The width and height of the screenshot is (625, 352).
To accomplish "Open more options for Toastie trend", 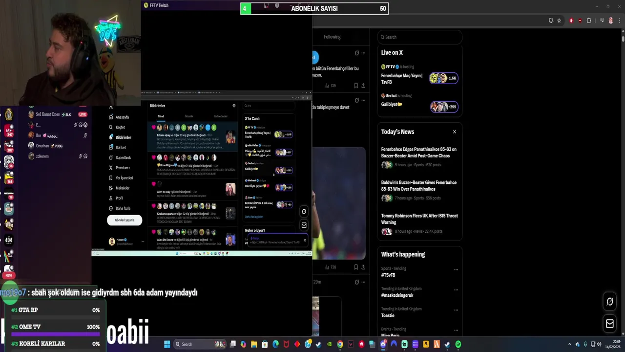I will coord(456,310).
